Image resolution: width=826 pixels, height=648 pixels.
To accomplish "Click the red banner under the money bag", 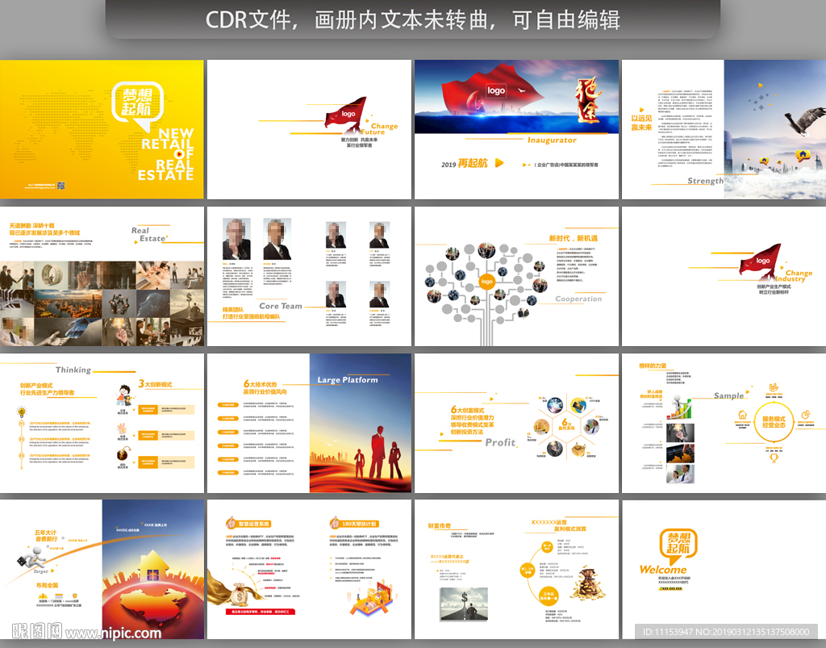I will [261, 612].
